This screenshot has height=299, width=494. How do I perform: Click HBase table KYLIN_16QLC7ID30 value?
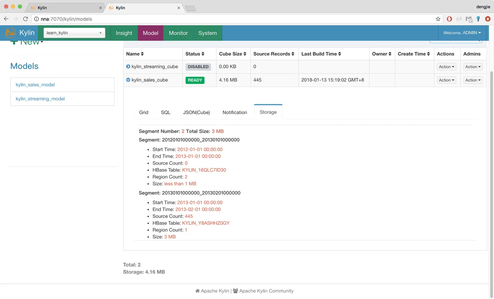pyautogui.click(x=204, y=170)
